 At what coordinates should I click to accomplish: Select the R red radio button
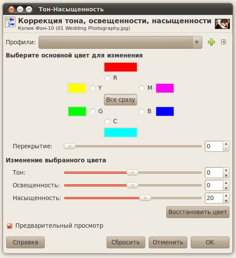(107, 78)
